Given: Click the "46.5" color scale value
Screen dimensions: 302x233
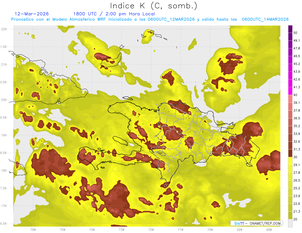Looking at the screenshot, I should click(297, 56).
